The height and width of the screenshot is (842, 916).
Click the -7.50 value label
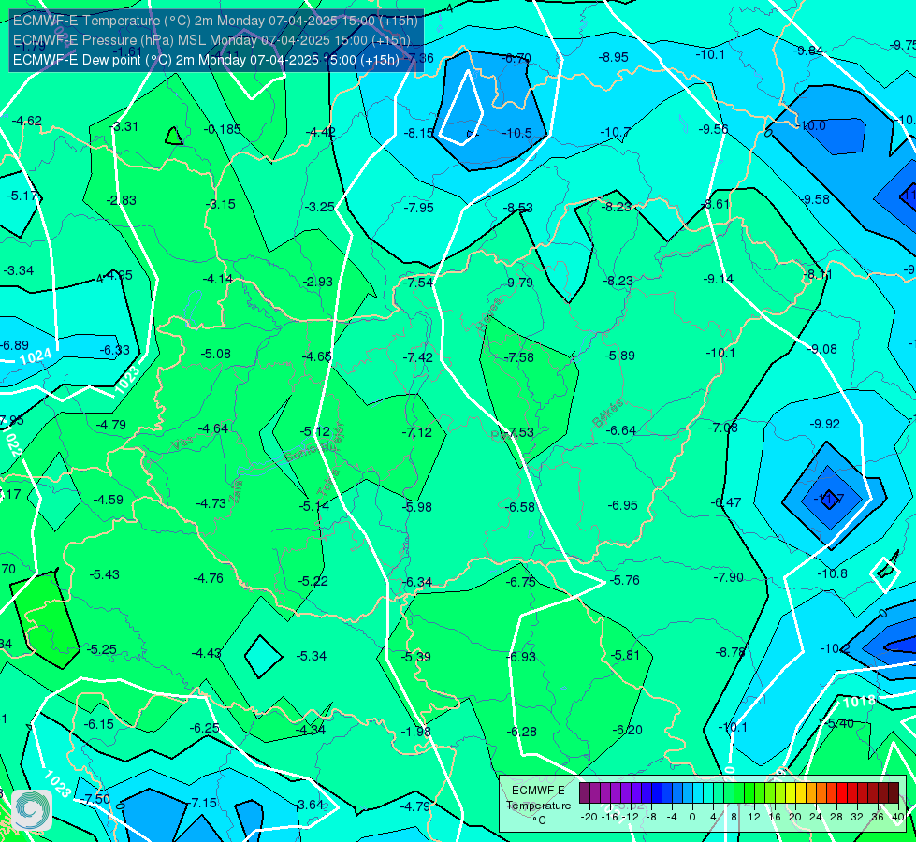[95, 799]
